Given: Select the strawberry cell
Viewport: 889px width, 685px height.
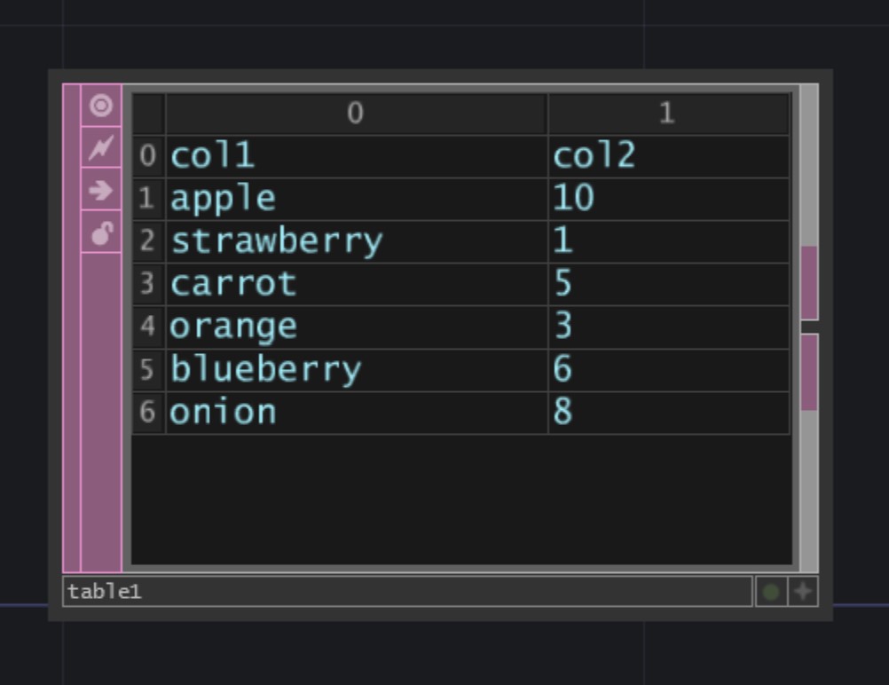Looking at the screenshot, I should tap(357, 241).
